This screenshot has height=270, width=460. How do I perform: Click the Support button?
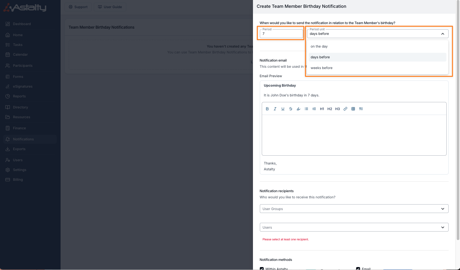(x=78, y=7)
